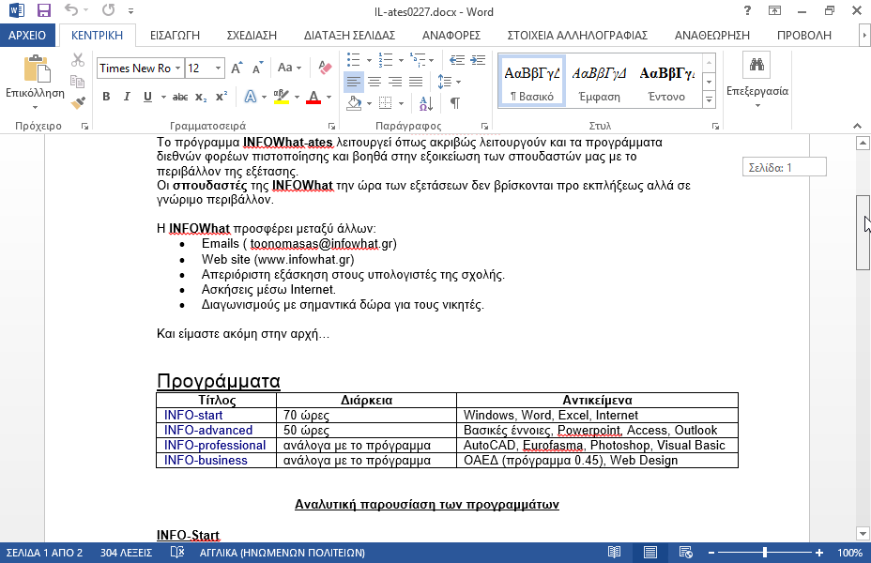Undo the last action in the title bar
The height and width of the screenshot is (563, 871).
tap(71, 10)
